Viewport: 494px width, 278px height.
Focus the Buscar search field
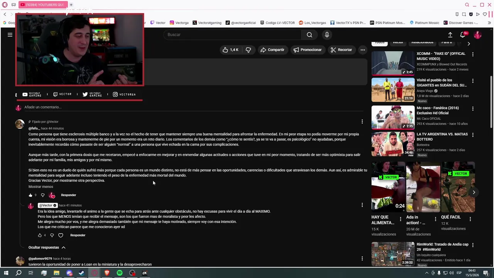(x=233, y=35)
